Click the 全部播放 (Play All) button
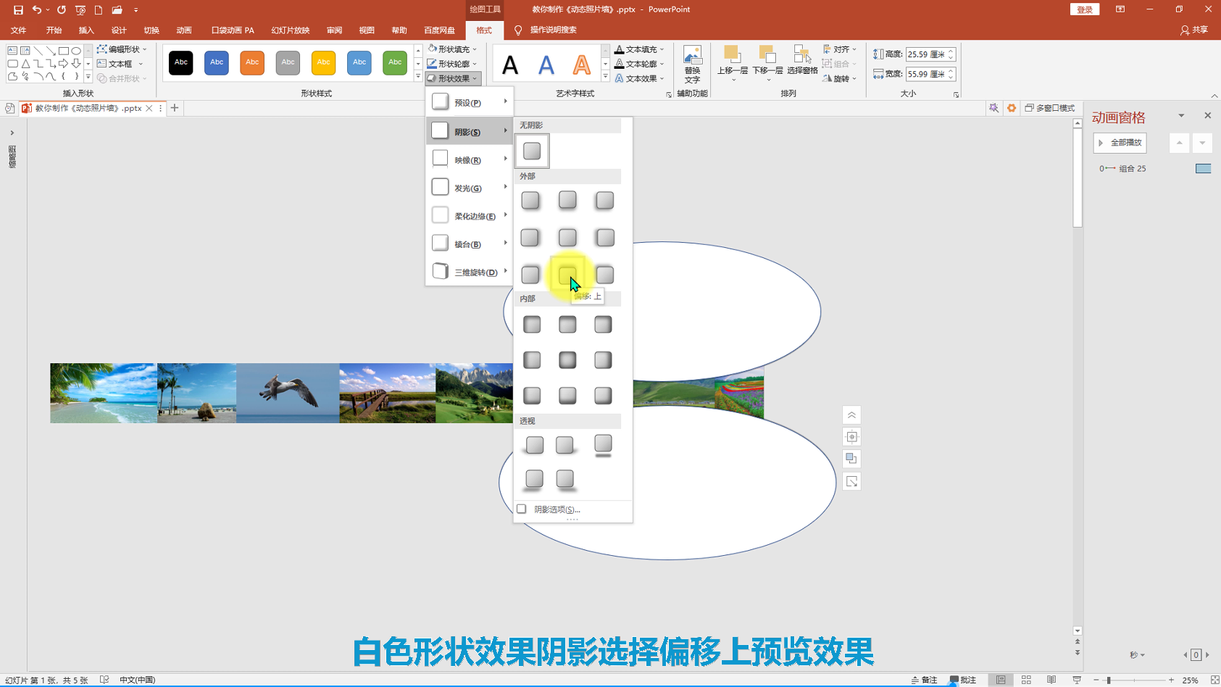The image size is (1221, 687). pyautogui.click(x=1120, y=143)
